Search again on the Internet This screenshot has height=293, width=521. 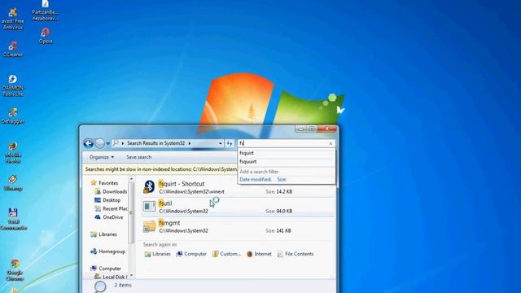click(259, 254)
